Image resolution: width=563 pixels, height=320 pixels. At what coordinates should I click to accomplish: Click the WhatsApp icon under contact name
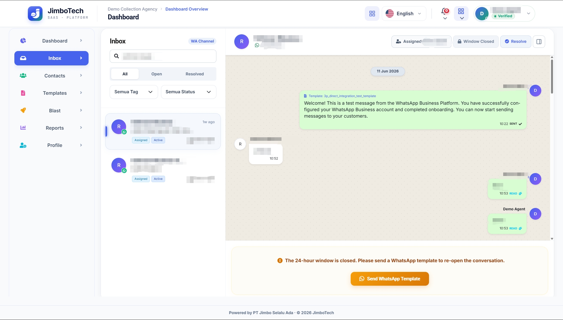257,45
